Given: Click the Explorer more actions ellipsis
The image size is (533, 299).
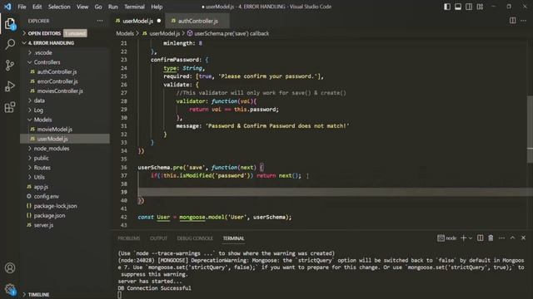Looking at the screenshot, I should pos(100,21).
